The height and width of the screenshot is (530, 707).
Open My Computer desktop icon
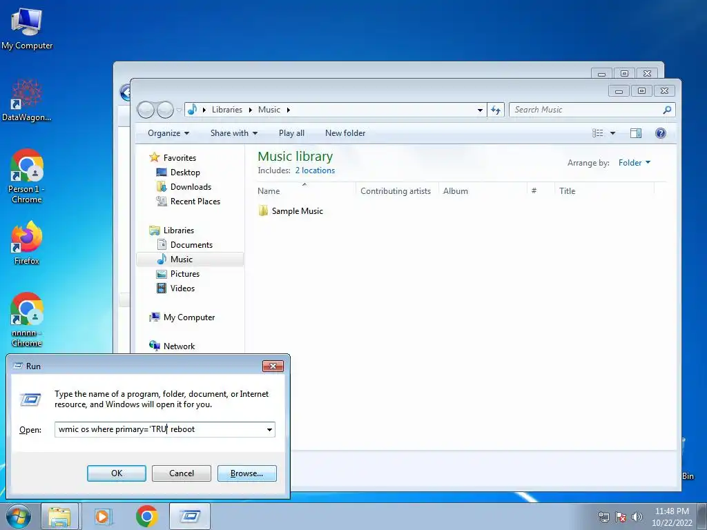coord(27,29)
